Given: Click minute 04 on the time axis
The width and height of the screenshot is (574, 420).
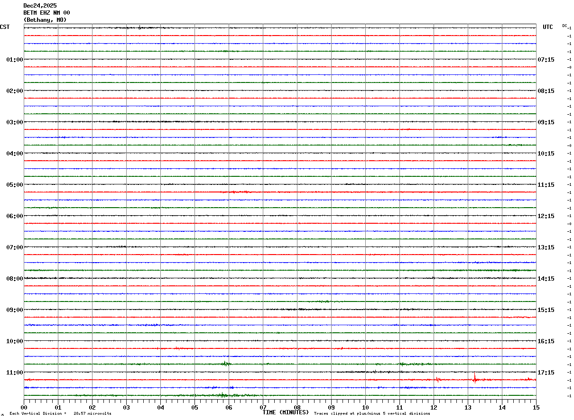Looking at the screenshot, I should pyautogui.click(x=160, y=407).
